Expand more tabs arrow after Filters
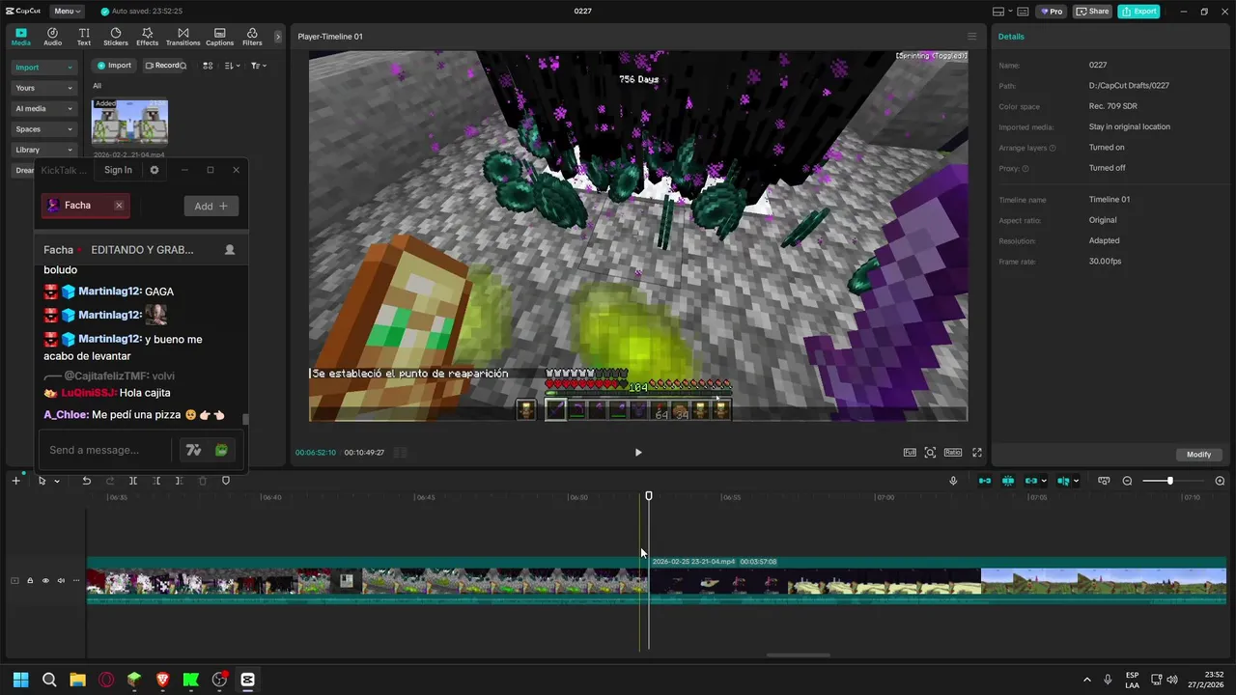This screenshot has width=1236, height=695. pyautogui.click(x=278, y=37)
